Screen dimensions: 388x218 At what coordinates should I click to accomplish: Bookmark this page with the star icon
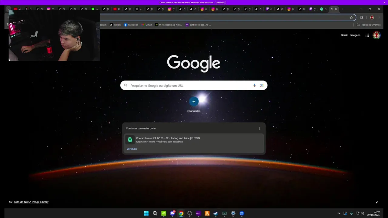click(x=351, y=18)
